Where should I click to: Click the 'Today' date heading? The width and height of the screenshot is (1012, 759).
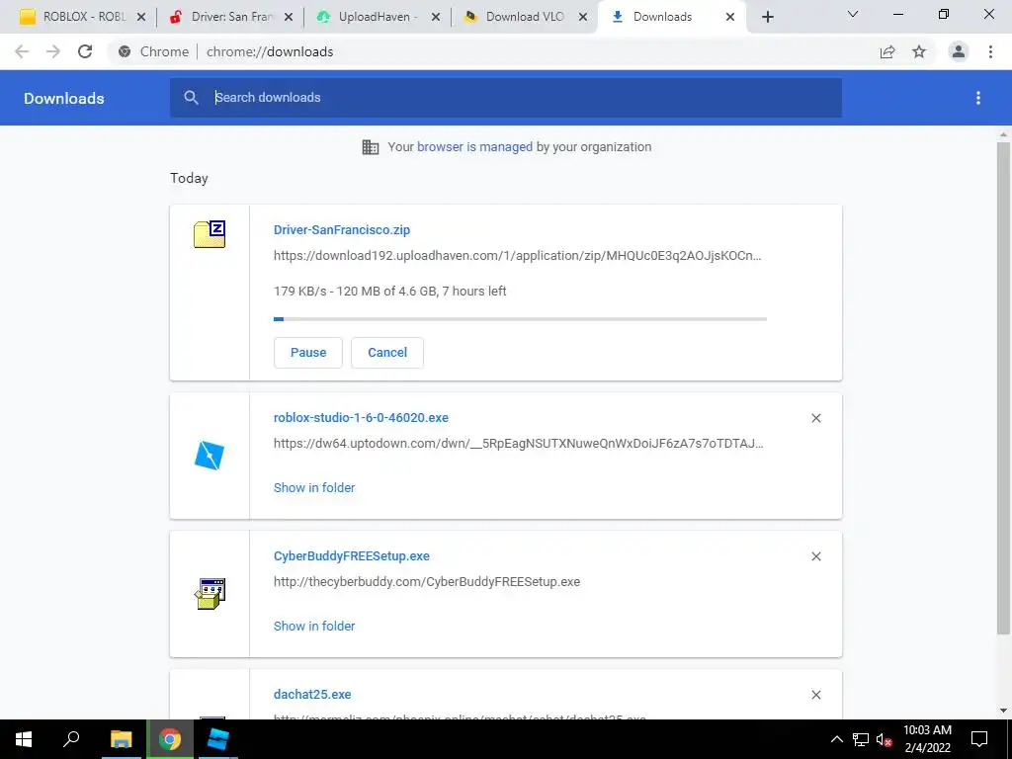tap(189, 178)
